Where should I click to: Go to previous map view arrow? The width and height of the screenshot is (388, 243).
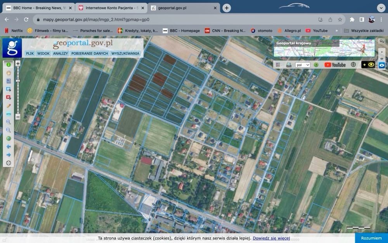pyautogui.click(x=9, y=147)
